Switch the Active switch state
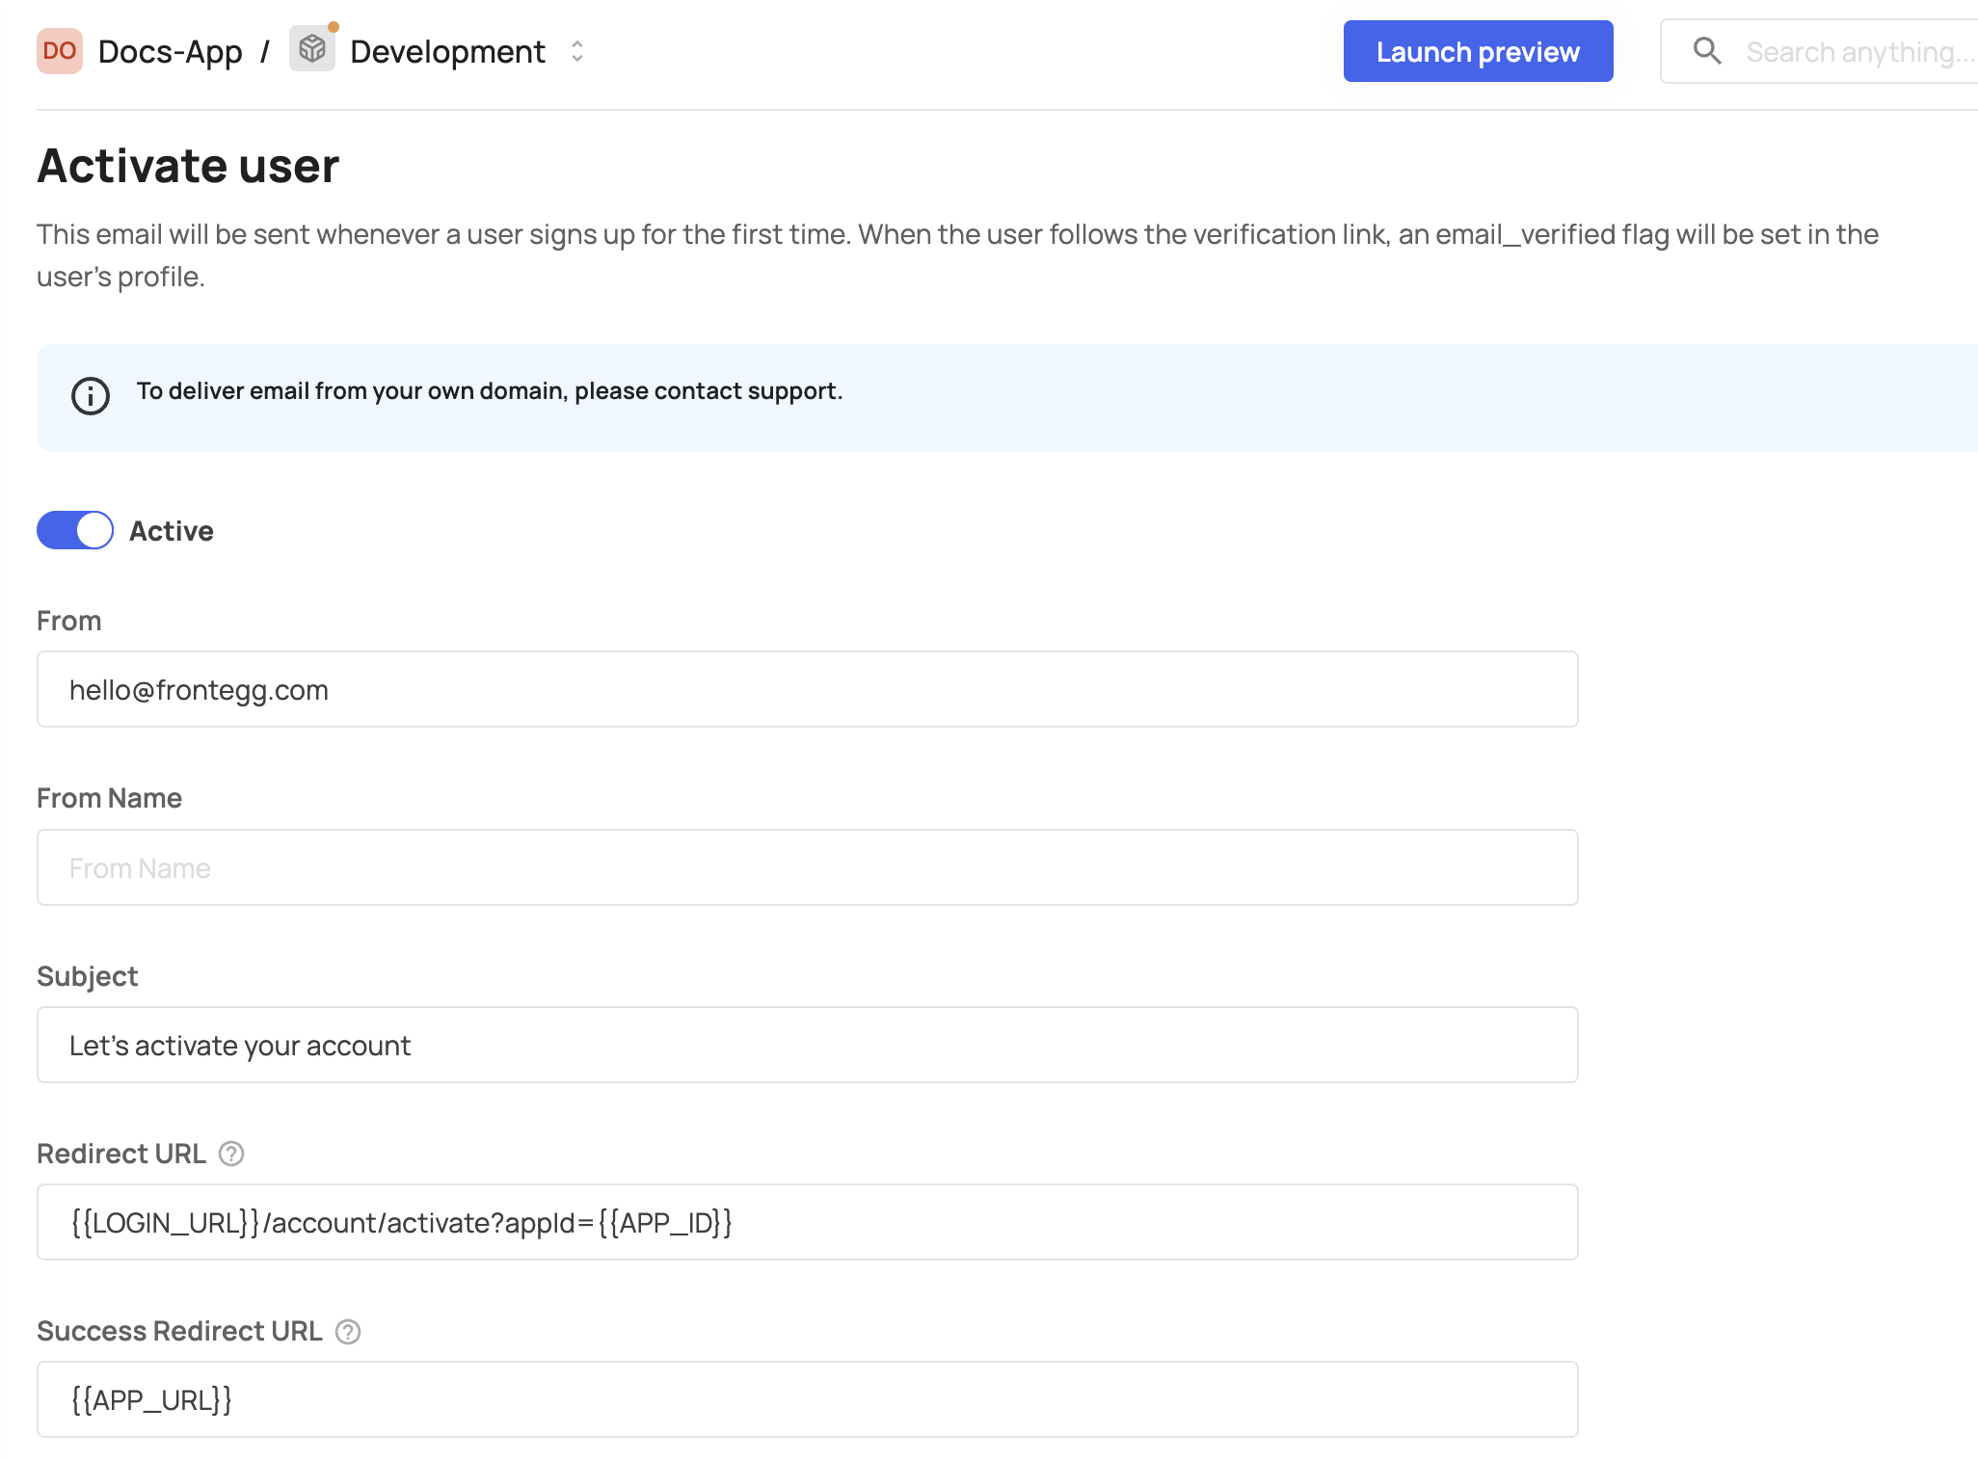The image size is (1978, 1461). coord(74,529)
